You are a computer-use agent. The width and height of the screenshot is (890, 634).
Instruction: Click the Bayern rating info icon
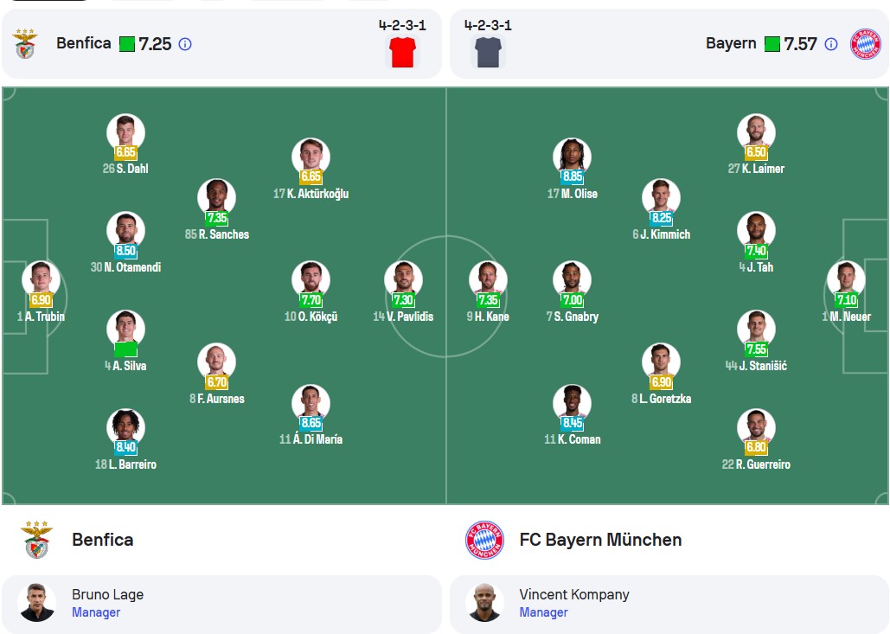click(x=830, y=44)
